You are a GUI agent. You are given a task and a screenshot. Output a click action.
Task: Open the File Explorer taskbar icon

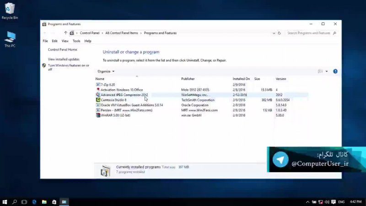[x=44, y=201]
